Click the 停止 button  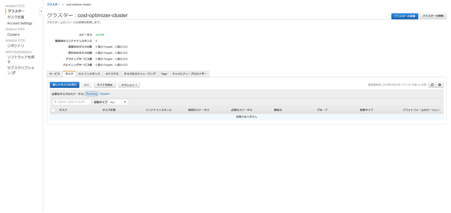coord(87,85)
